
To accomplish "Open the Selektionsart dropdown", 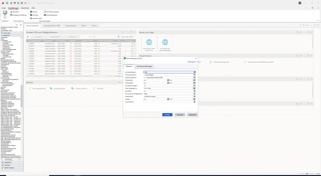I will point(194,96).
